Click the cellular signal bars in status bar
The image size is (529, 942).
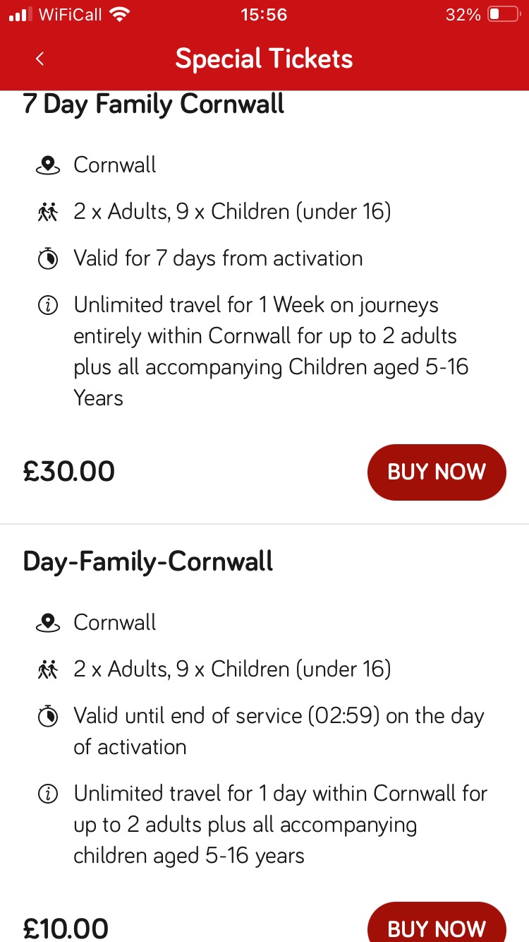point(19,13)
